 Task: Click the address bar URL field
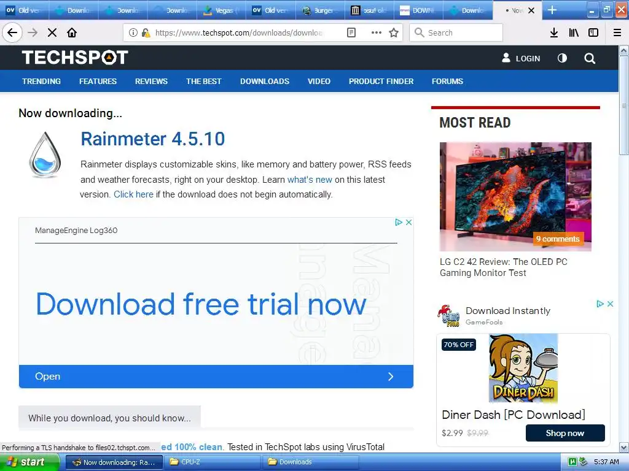pos(239,33)
